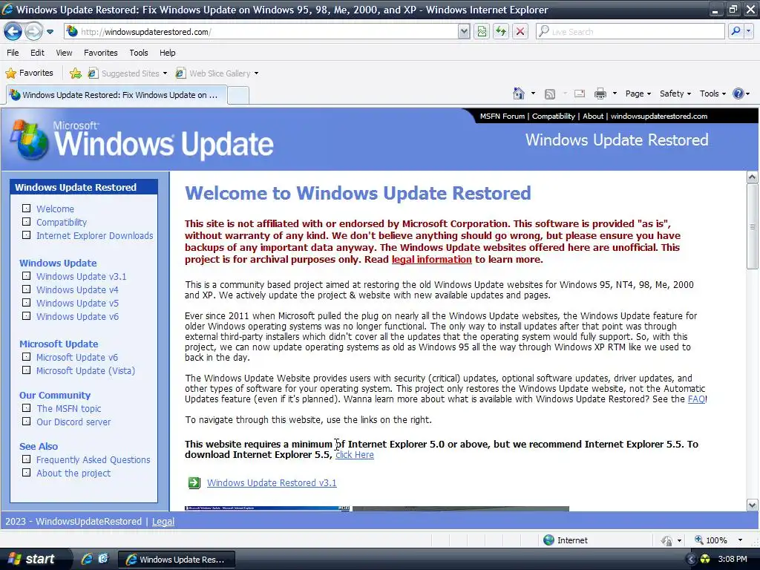
Task: Open Internet Explorer Downloads sidebar link
Action: click(94, 235)
